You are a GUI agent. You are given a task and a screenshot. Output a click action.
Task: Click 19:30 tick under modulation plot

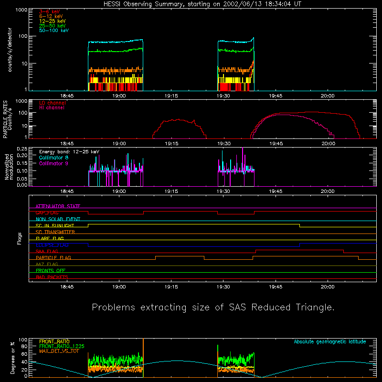(223, 191)
